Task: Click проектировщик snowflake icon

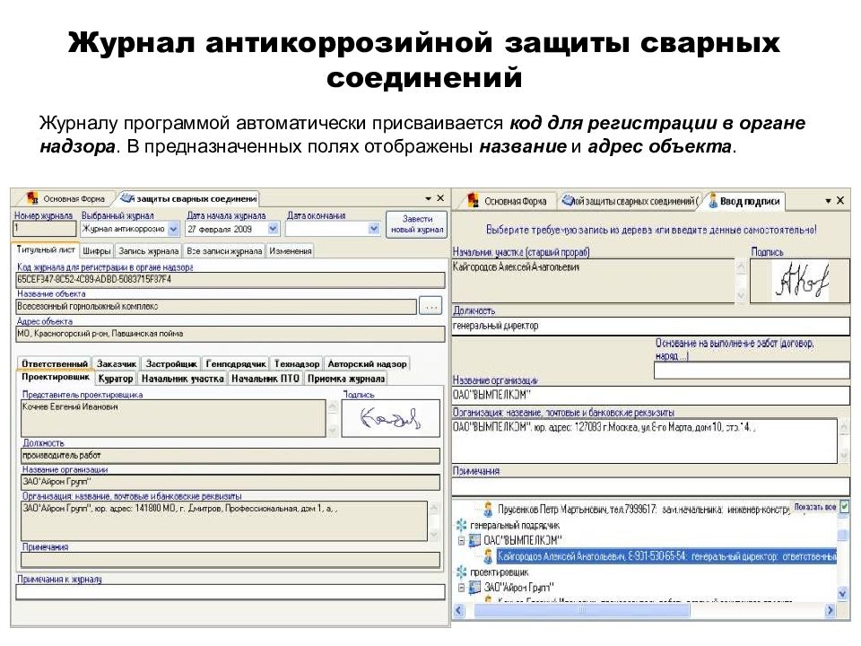Action: (461, 572)
